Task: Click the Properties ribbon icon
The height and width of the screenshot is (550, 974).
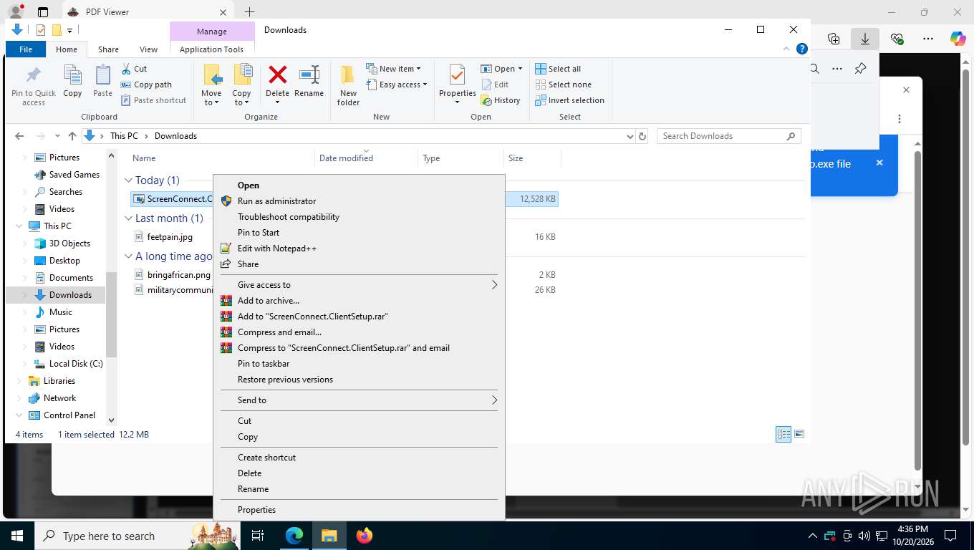Action: 457,74
